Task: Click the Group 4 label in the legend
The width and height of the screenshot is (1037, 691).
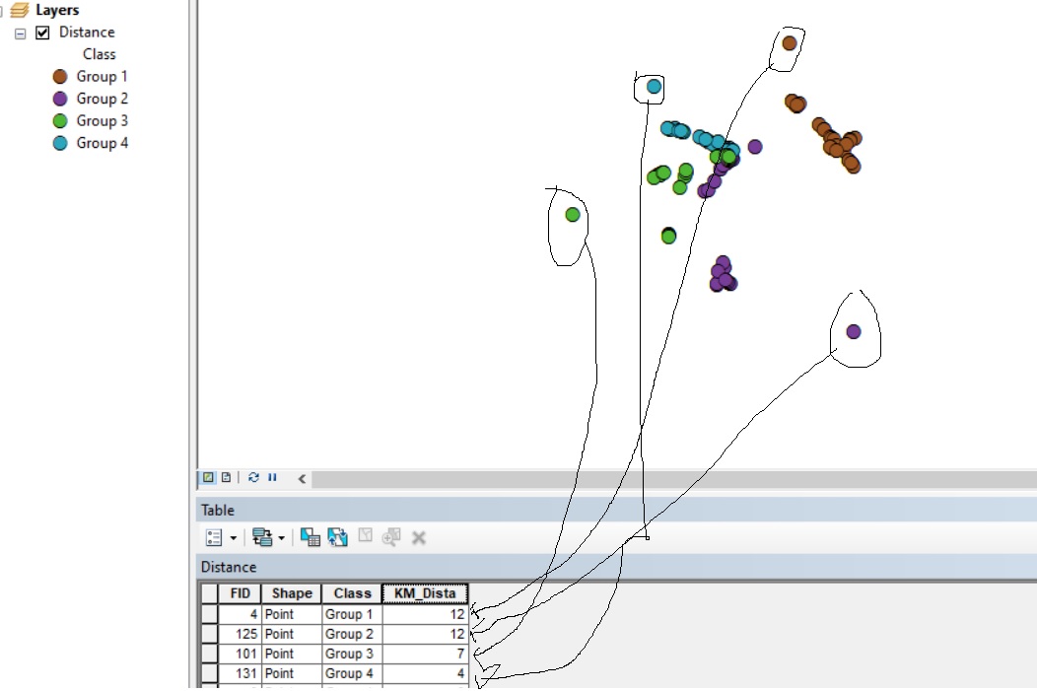Action: pyautogui.click(x=102, y=144)
